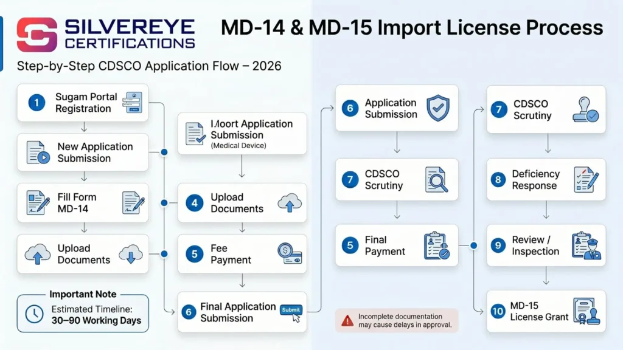Viewport: 623px width, 350px height.
Task: Click the document checkmark icon on the Medical Device card
Action: point(195,134)
